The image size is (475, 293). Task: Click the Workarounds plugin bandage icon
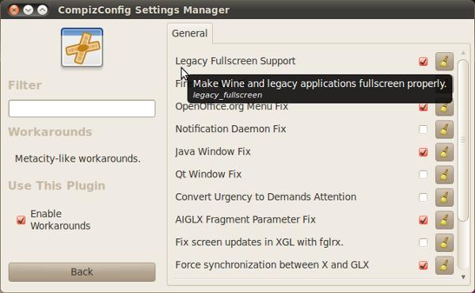[x=82, y=48]
